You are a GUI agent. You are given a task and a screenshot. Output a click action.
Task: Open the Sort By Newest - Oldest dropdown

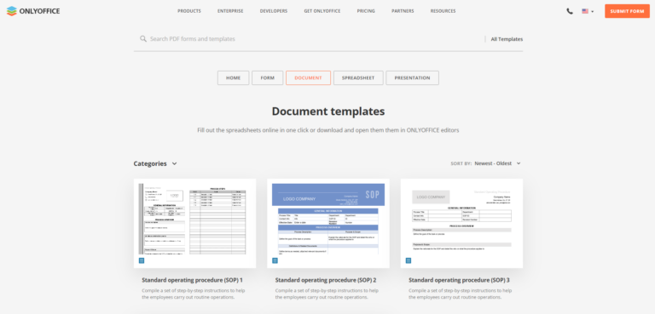pyautogui.click(x=486, y=163)
